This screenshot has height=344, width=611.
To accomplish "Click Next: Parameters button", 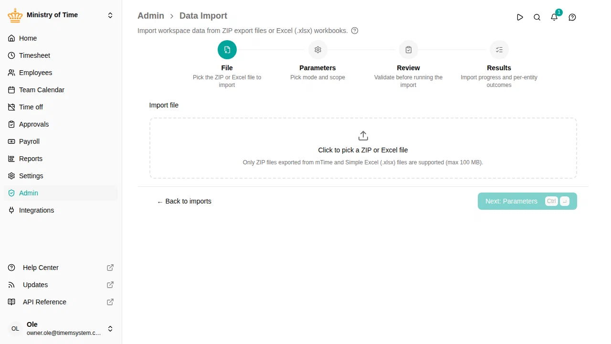I will (527, 201).
